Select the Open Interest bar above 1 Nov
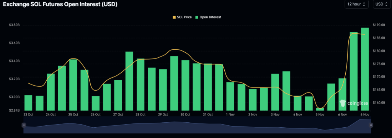 (x=230, y=96)
